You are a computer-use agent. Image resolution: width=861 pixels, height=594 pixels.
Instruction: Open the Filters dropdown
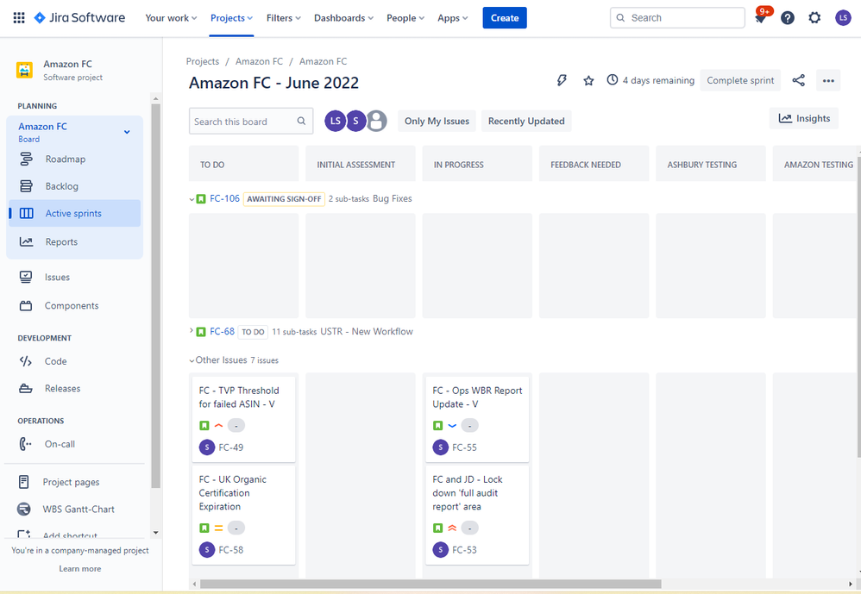[283, 18]
